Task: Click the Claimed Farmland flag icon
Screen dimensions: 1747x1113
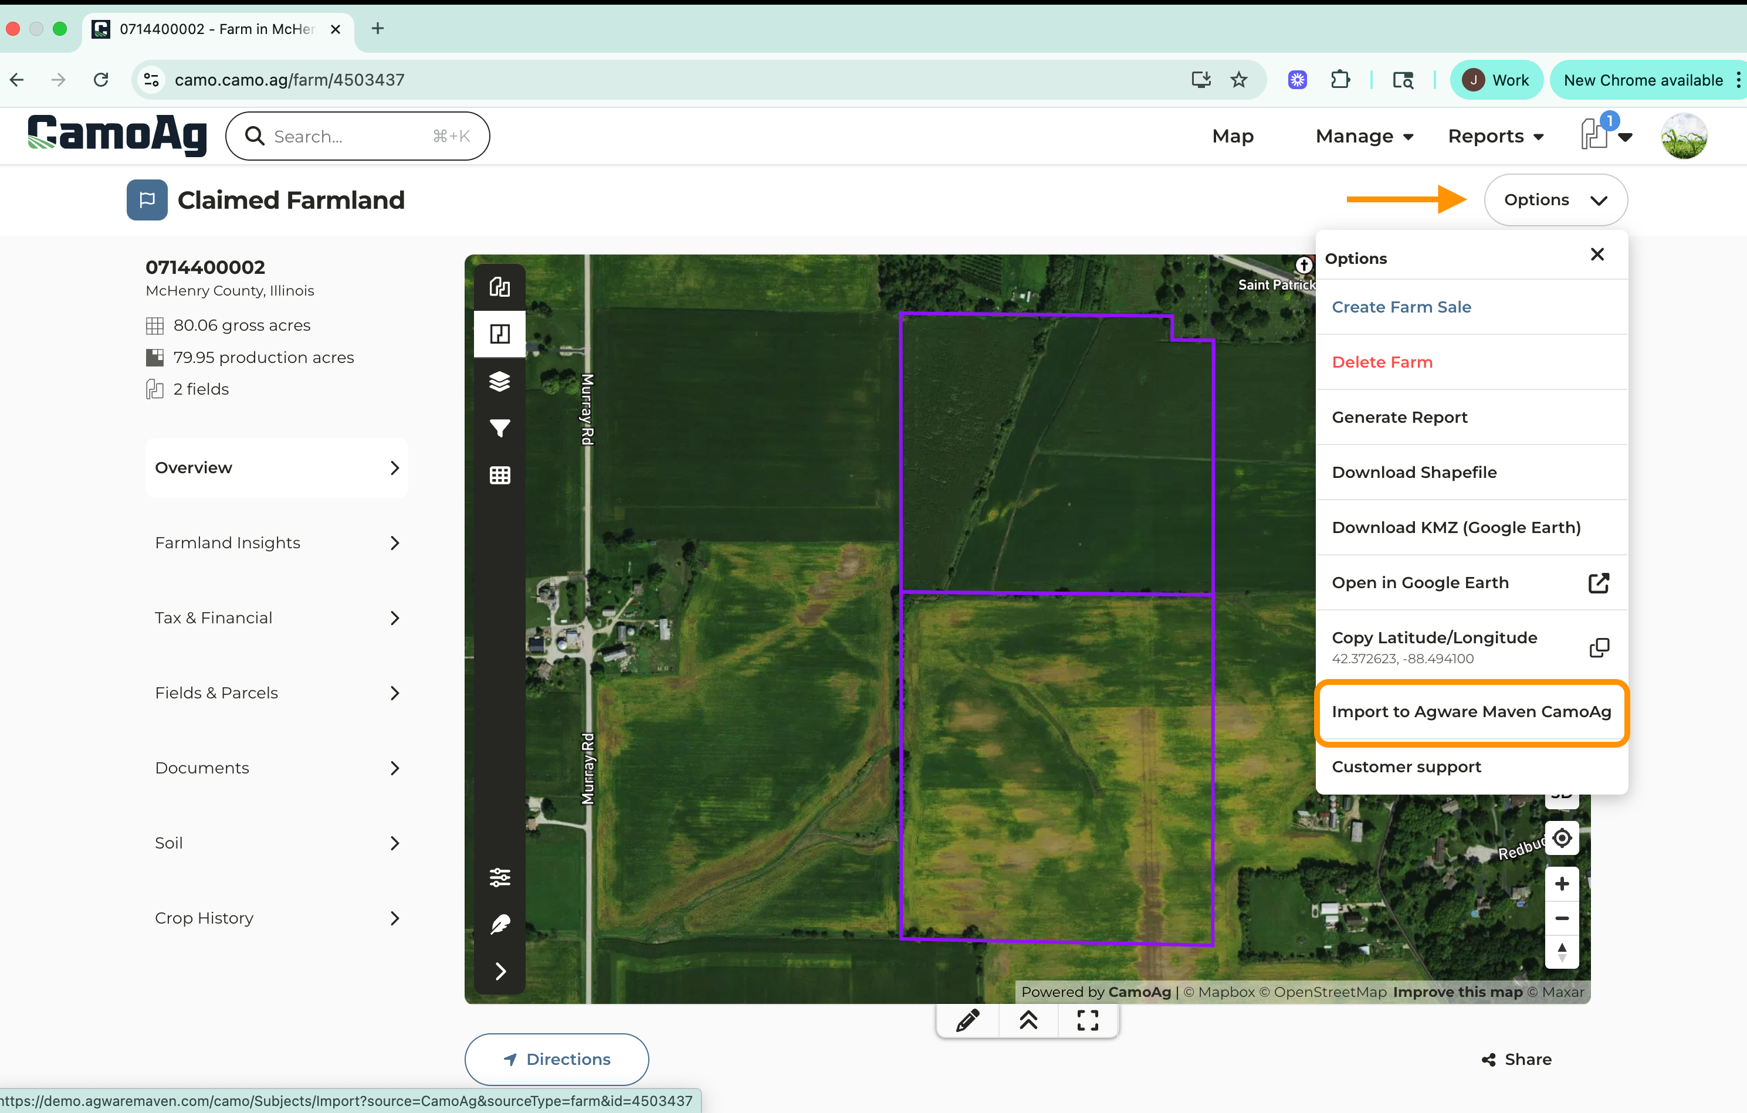Action: (x=147, y=199)
